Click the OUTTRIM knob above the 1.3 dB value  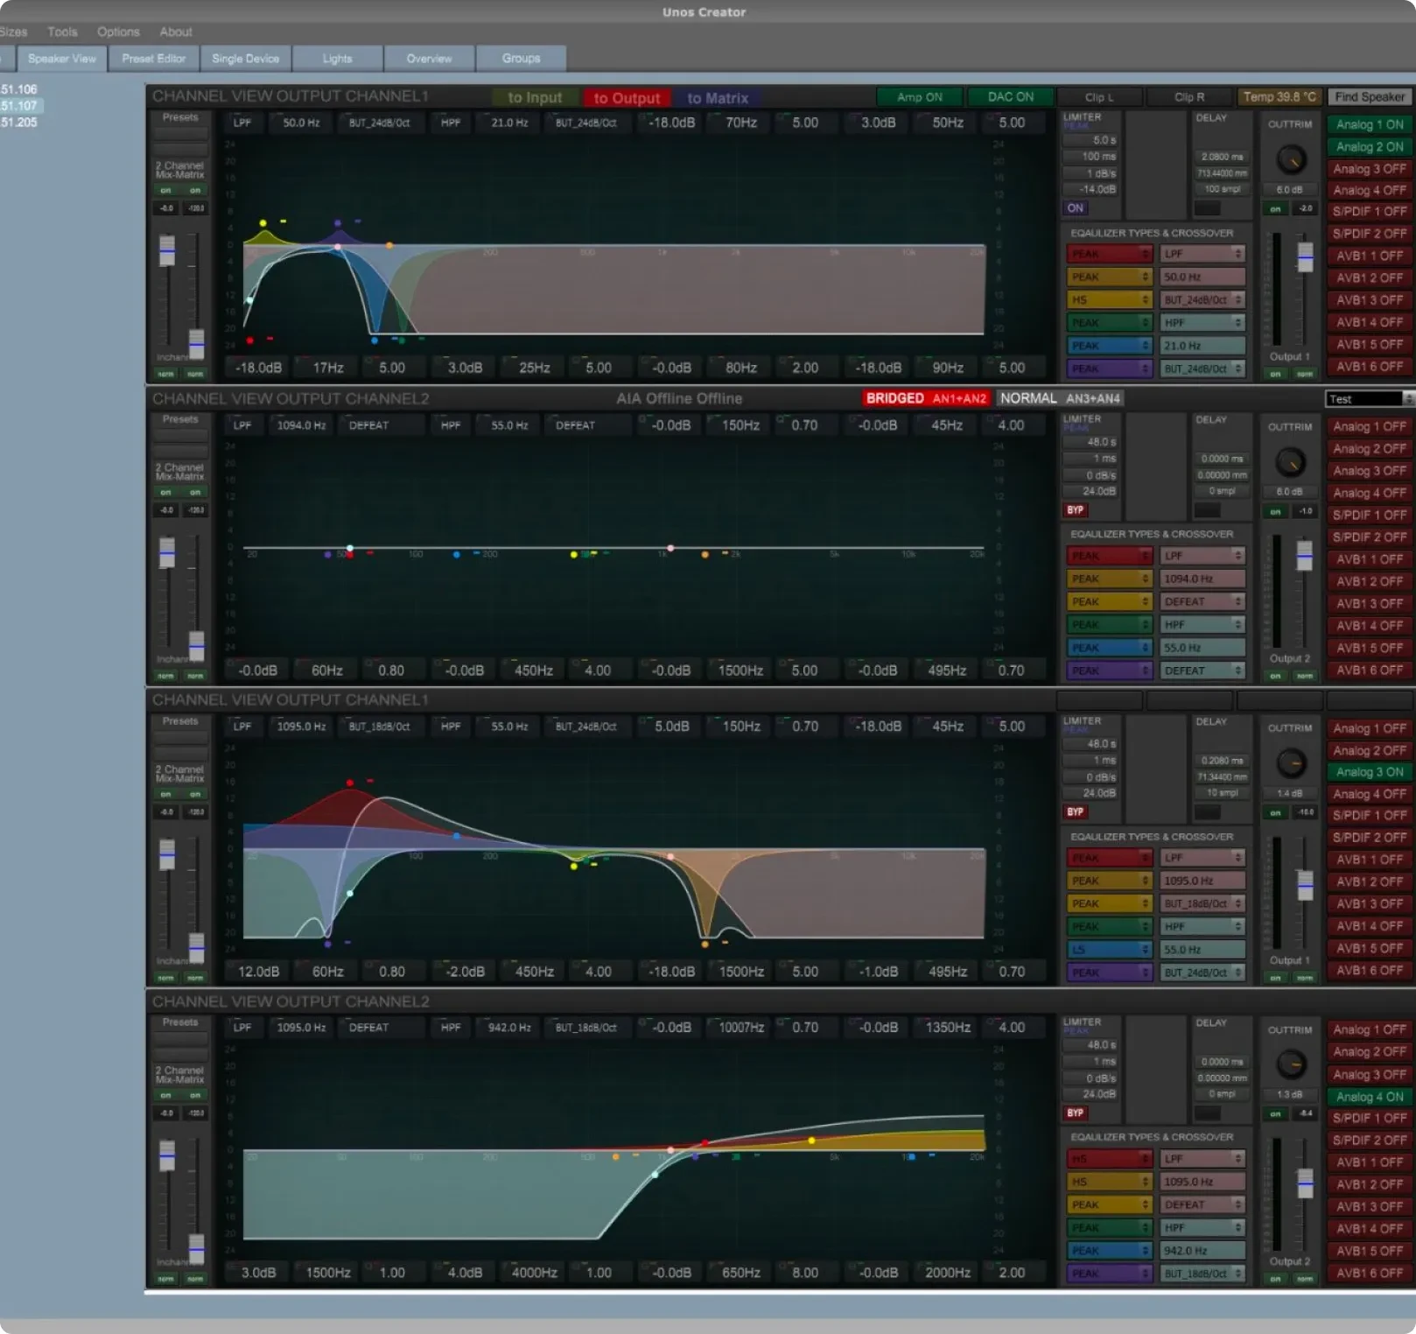pos(1291,1064)
